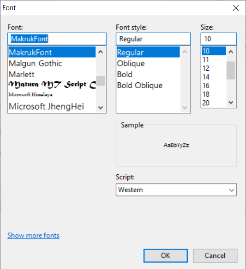
Task: Select MakrukFont in the font list
Action: [x=52, y=52]
